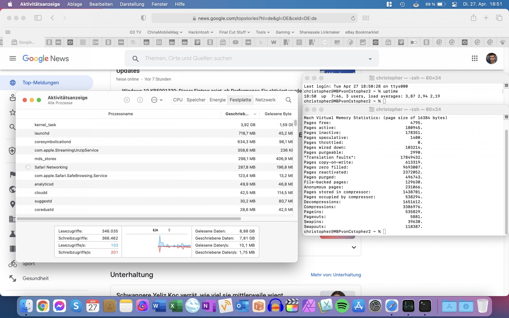Viewport: 509px width, 318px height.
Task: Click the search magnifier in Aktivitätsanzeige toolbar
Action: pos(288,100)
